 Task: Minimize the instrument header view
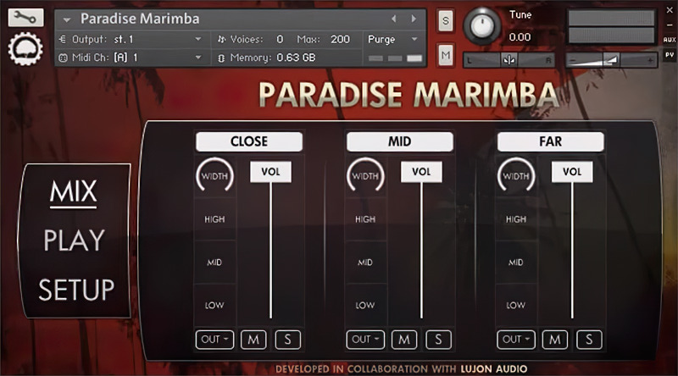coord(670,25)
